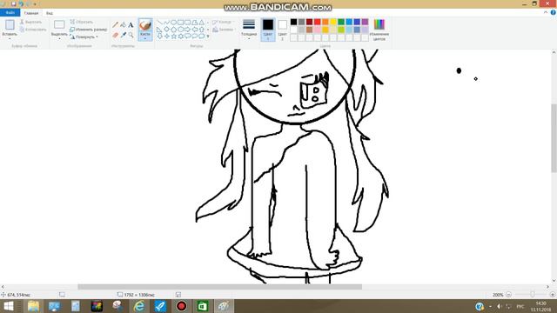Click the Paint taskbar icon

224,306
